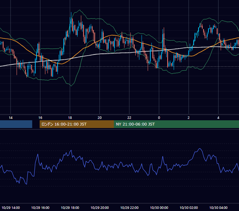Screen dimensions: 239x211
Task: Click the 10/29 16:00 date label
Action: [x=40, y=207]
